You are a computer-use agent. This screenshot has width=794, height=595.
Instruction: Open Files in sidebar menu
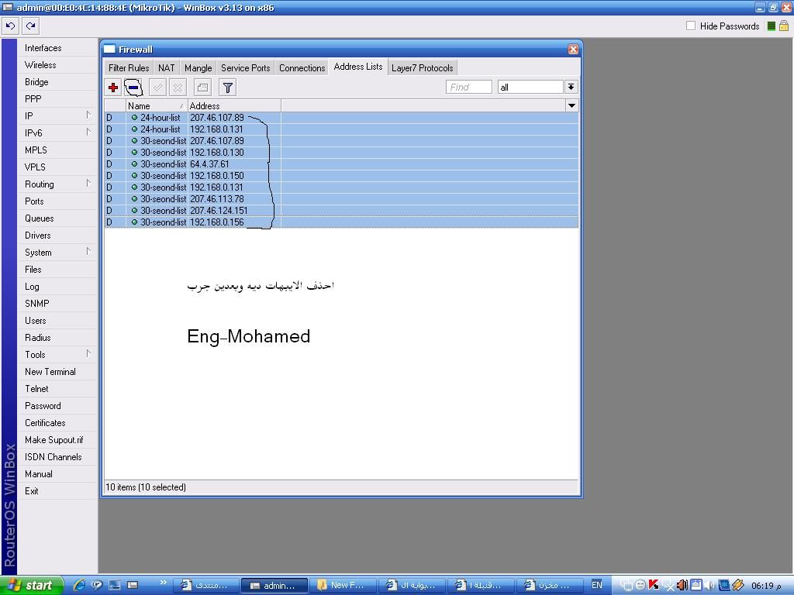coord(57,270)
